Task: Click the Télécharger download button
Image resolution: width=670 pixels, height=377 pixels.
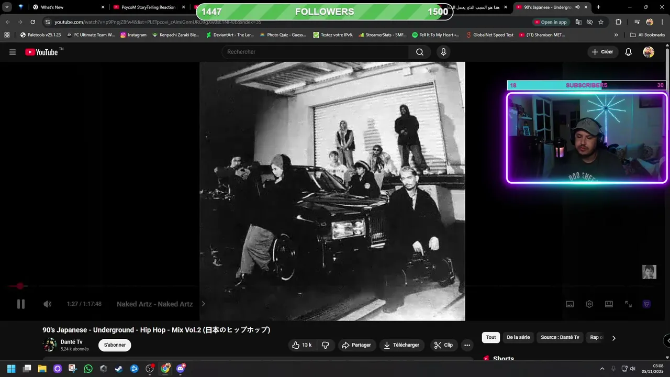Action: [401, 345]
